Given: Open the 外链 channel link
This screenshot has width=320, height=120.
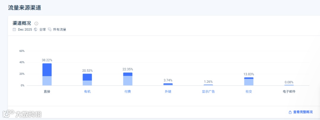Looking at the screenshot, I should click(168, 92).
